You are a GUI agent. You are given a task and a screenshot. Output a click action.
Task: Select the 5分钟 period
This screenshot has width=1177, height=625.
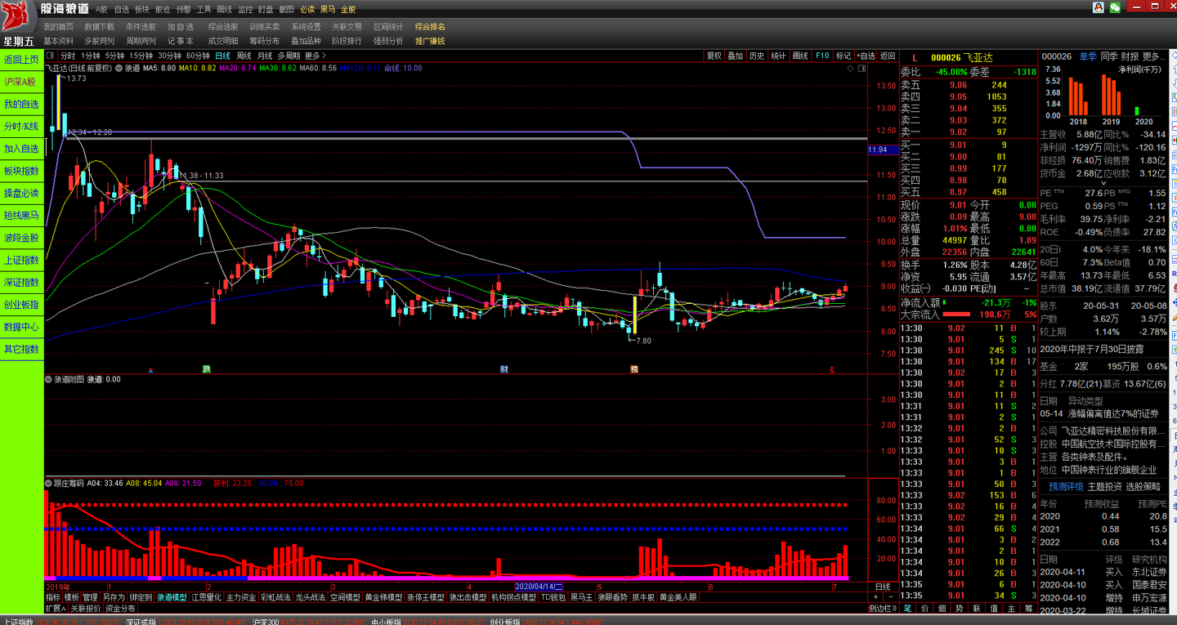pyautogui.click(x=114, y=56)
